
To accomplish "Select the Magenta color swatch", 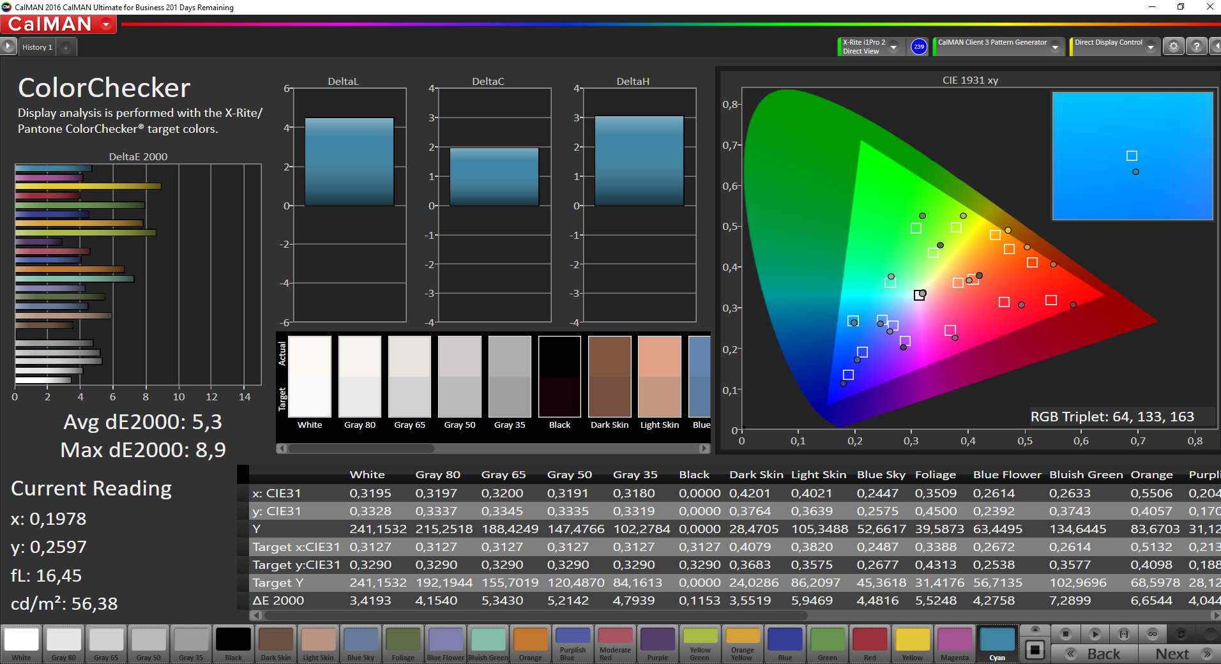I will pos(955,644).
